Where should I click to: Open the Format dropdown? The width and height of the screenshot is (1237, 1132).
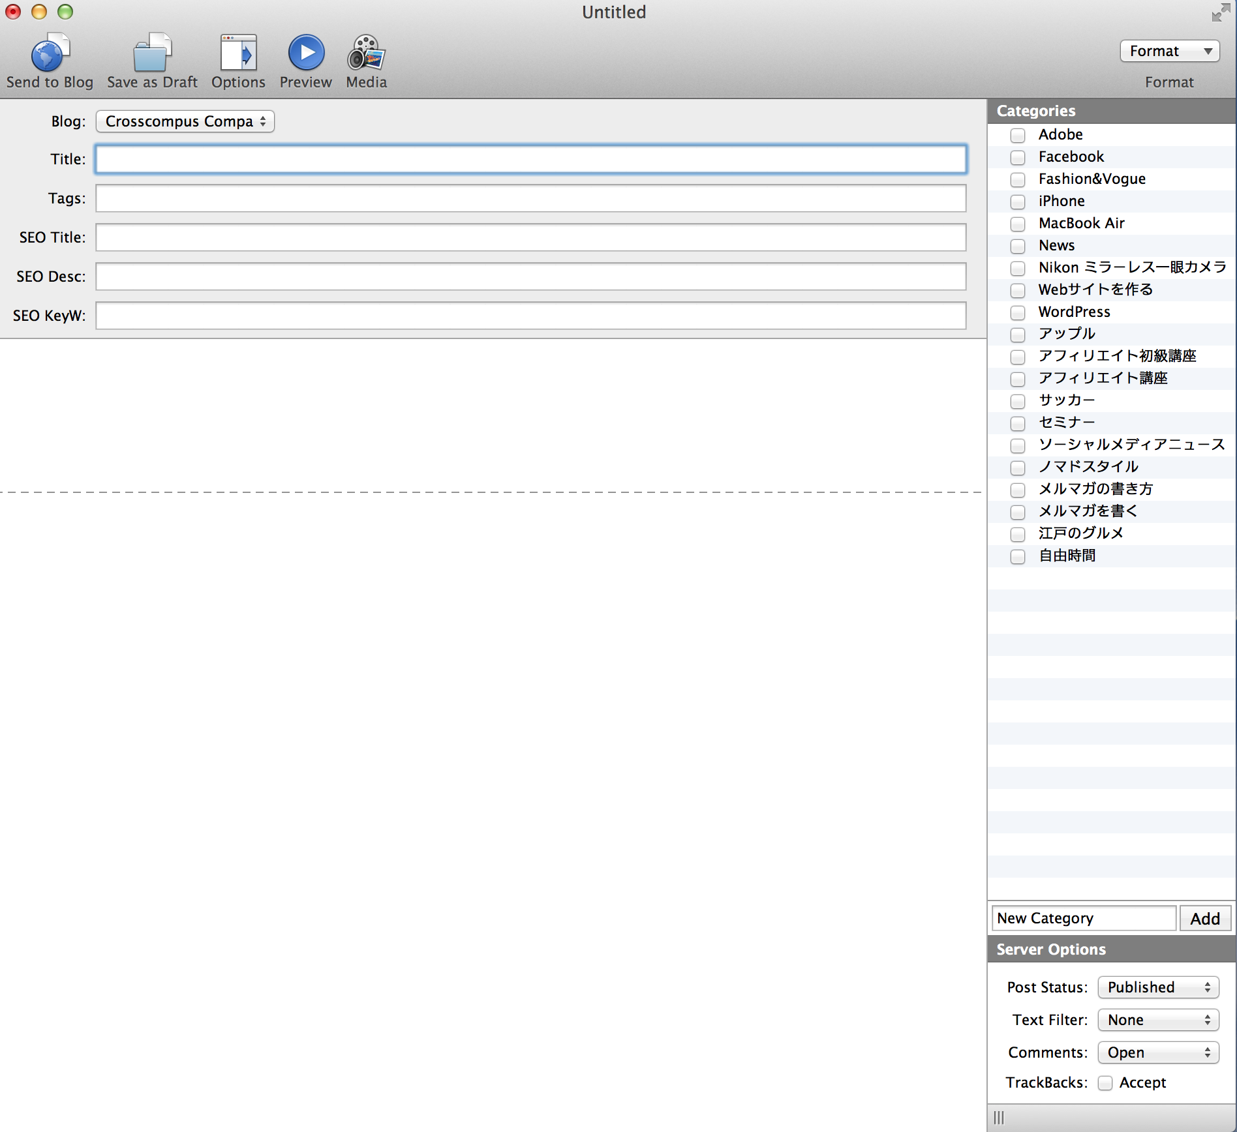point(1169,51)
